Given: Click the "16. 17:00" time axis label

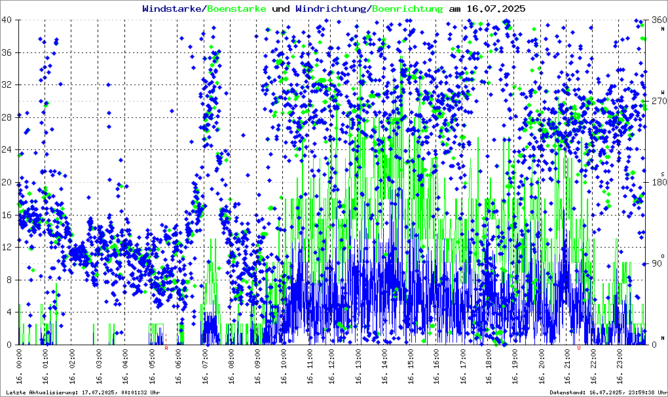Looking at the screenshot, I should click(x=462, y=366).
